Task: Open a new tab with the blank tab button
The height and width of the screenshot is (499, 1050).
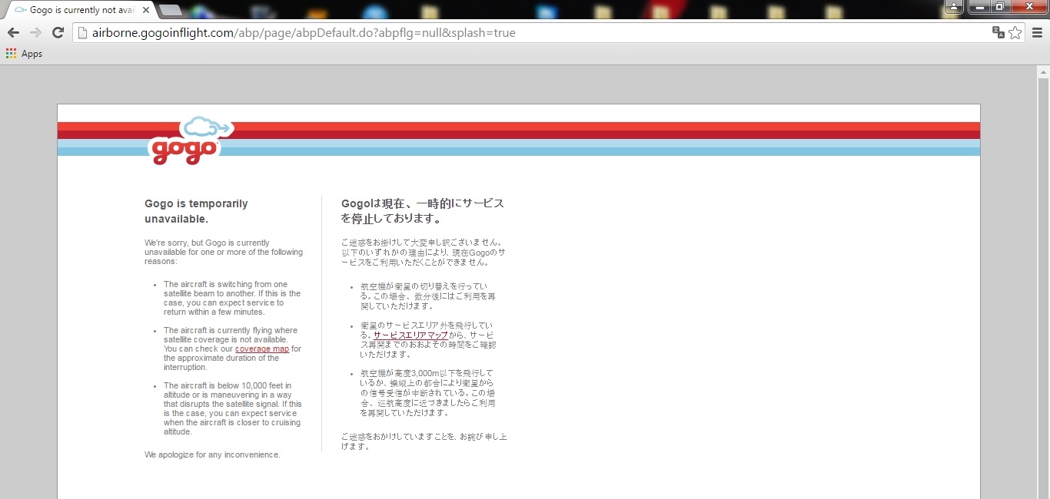Action: 170,10
